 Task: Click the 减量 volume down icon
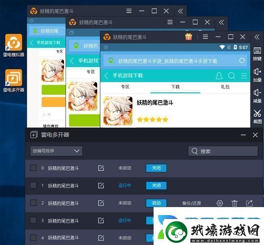[257, 96]
